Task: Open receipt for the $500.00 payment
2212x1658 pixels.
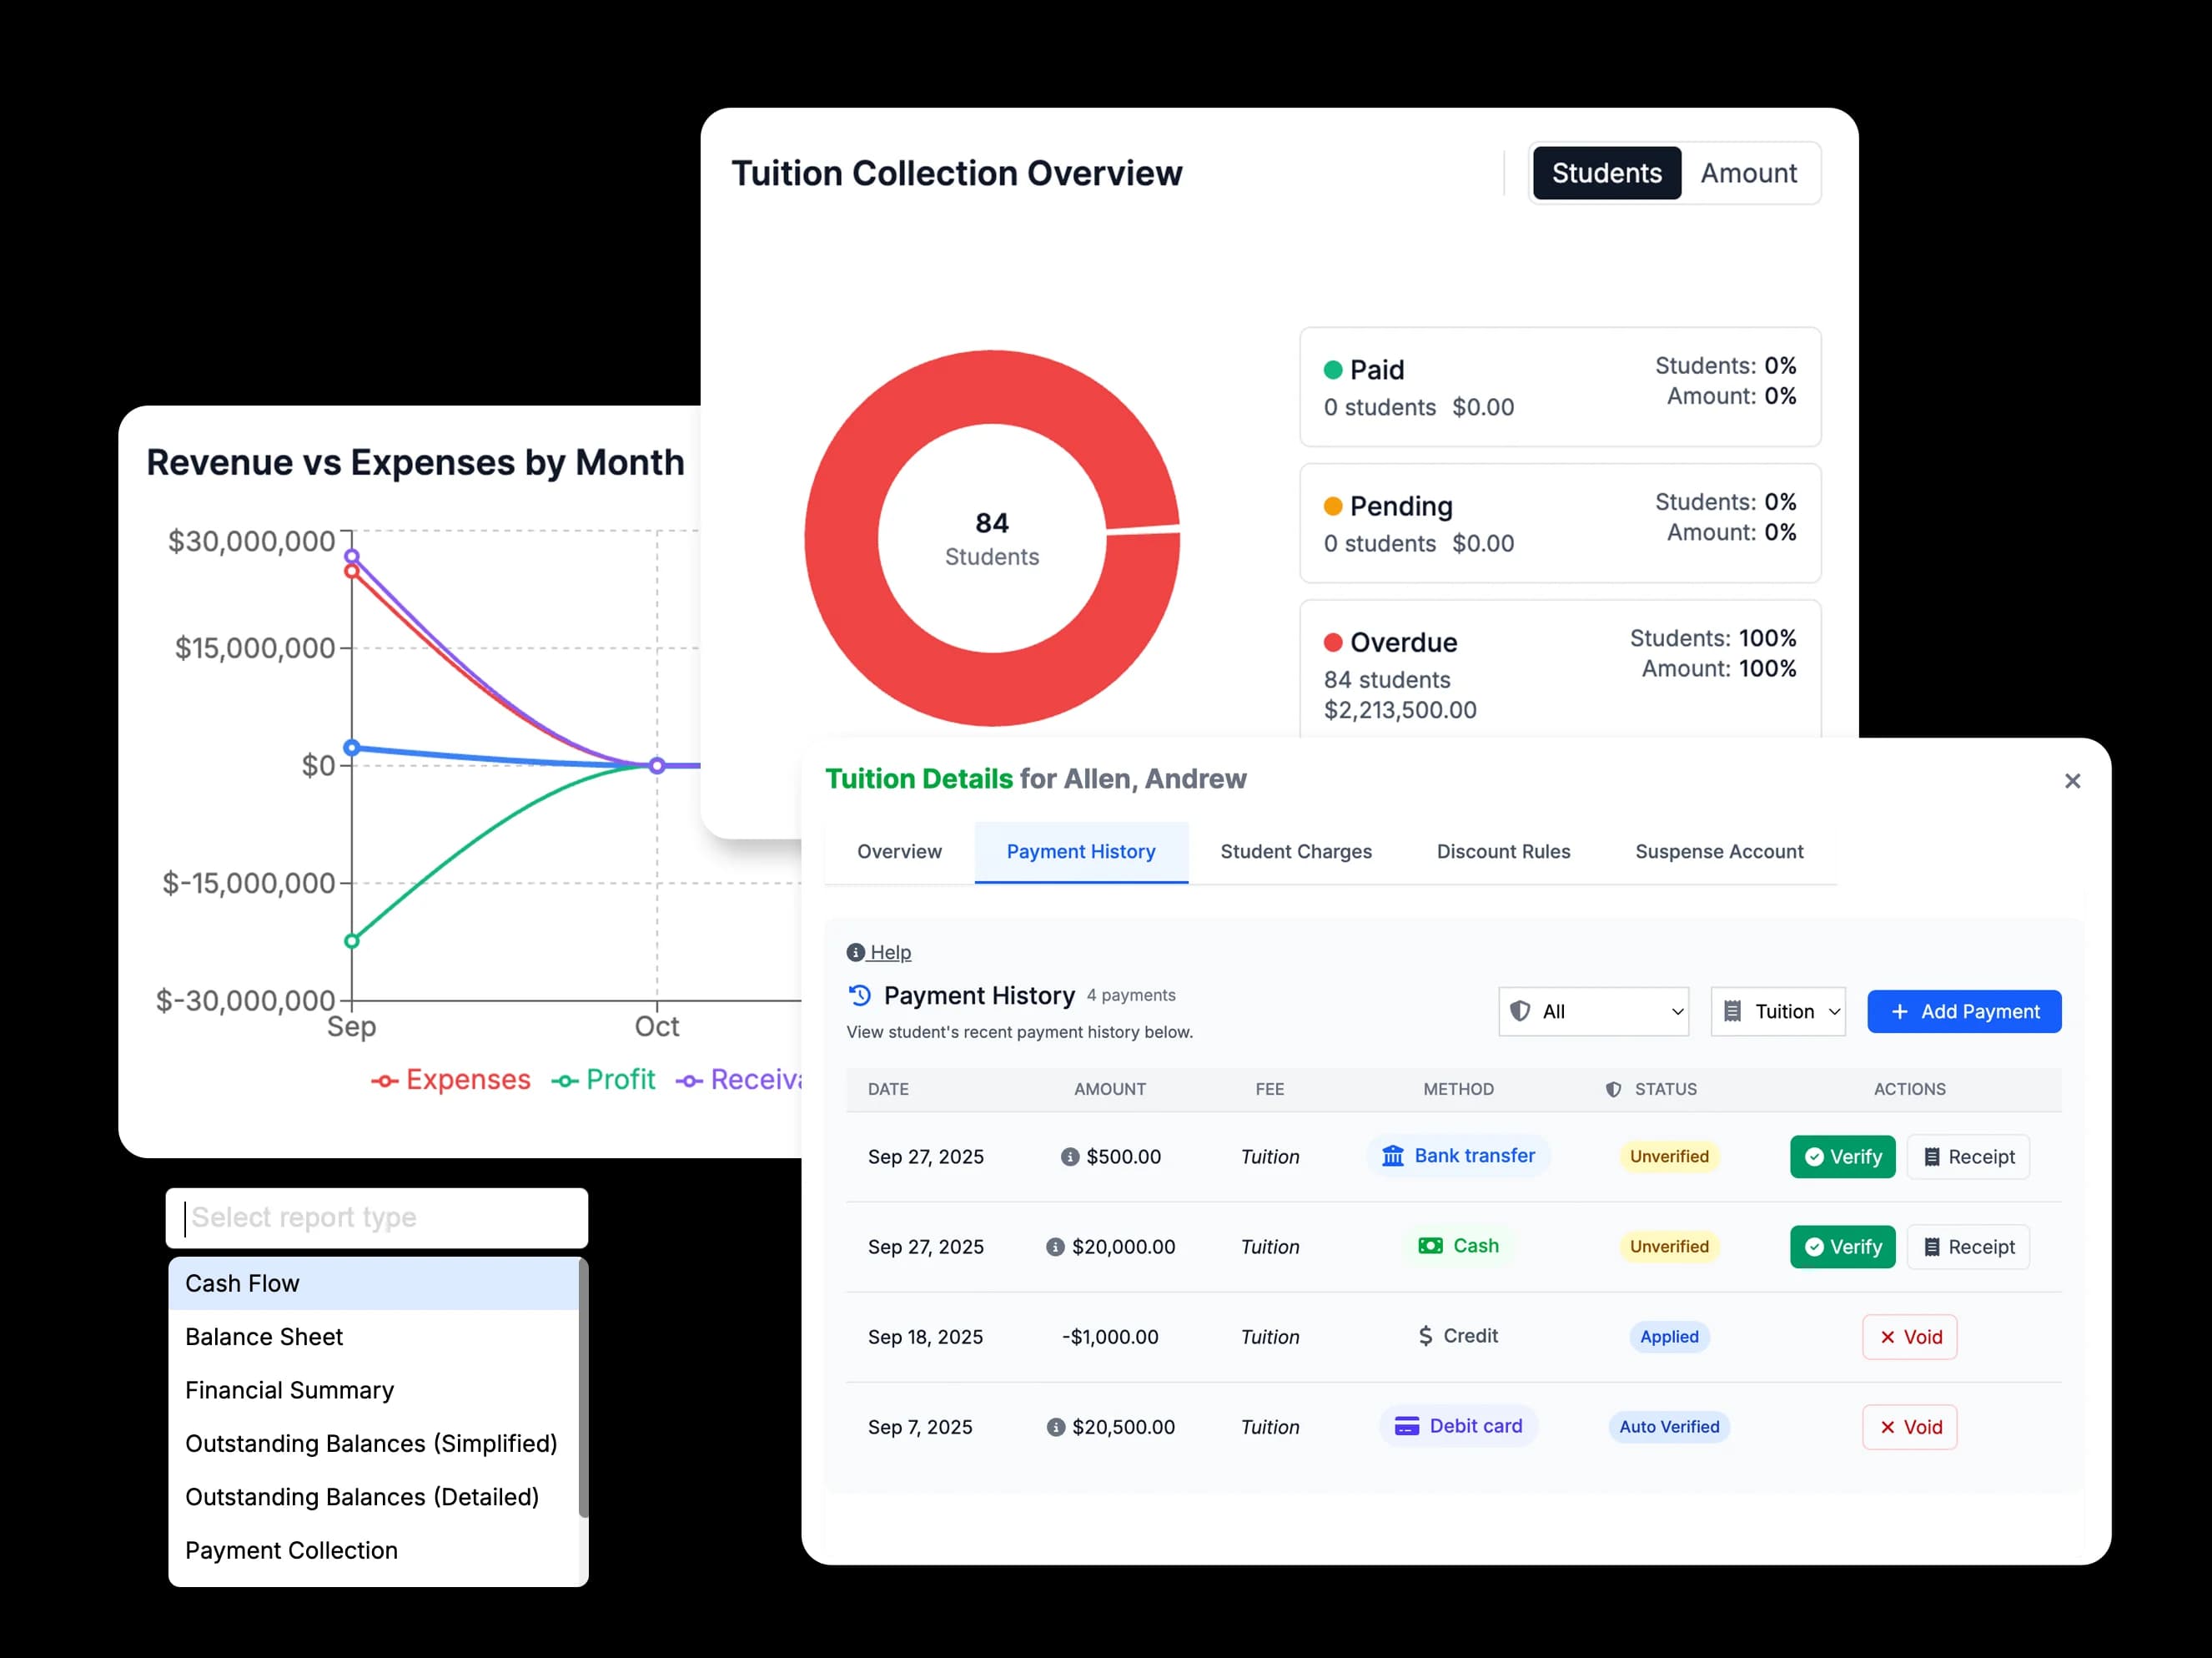Action: point(1968,1157)
